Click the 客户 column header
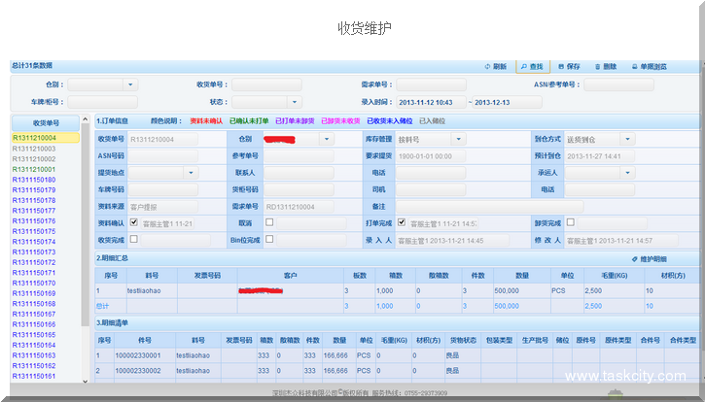The height and width of the screenshot is (402, 705). click(x=291, y=276)
